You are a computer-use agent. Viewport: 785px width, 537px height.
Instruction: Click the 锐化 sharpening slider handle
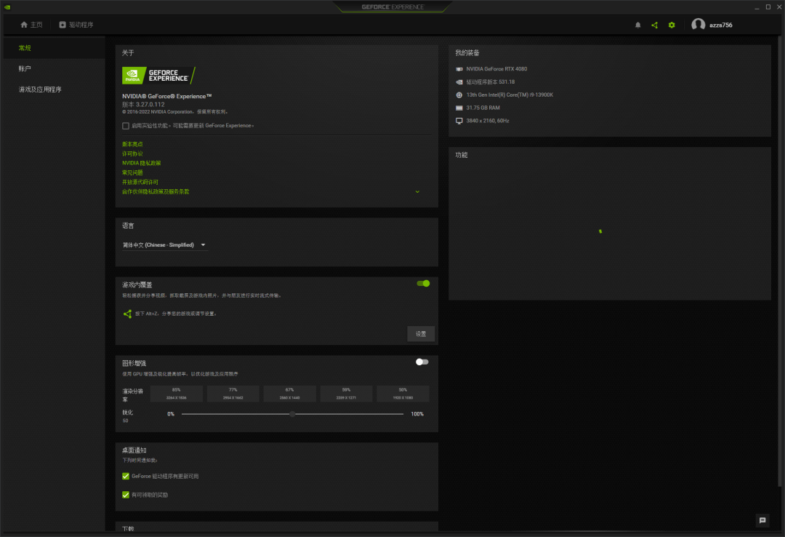pyautogui.click(x=292, y=414)
